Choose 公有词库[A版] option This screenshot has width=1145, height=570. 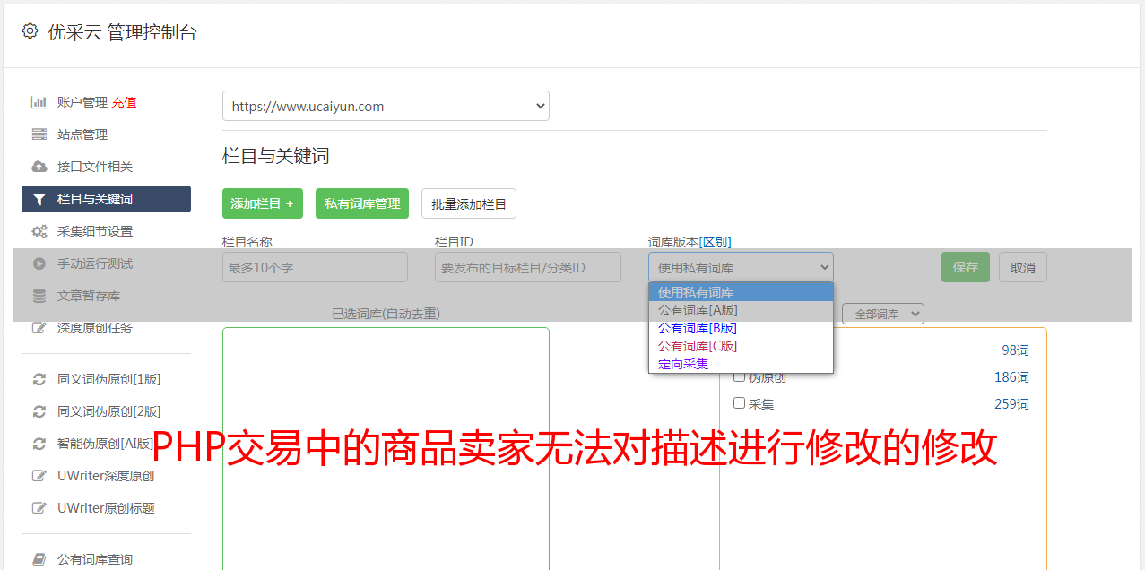coord(741,310)
